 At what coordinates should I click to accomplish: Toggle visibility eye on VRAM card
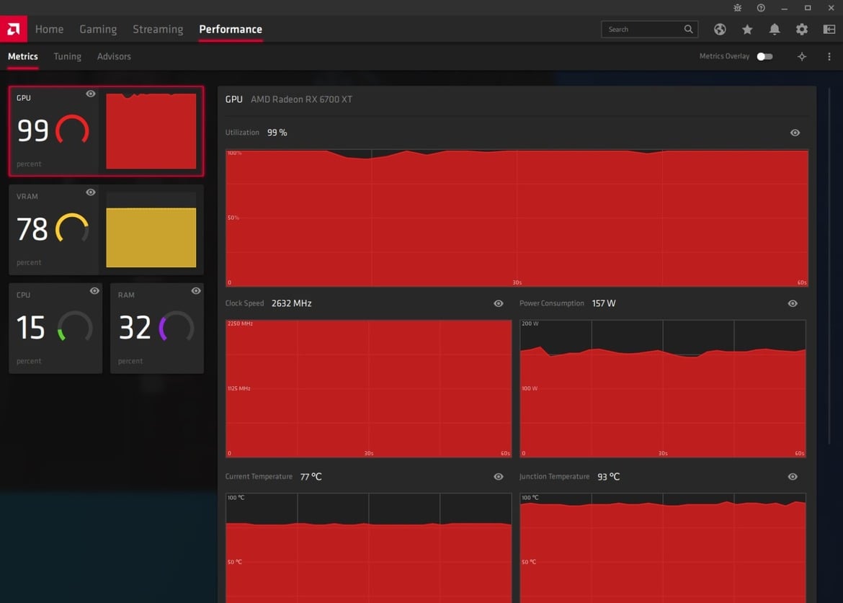pos(90,192)
